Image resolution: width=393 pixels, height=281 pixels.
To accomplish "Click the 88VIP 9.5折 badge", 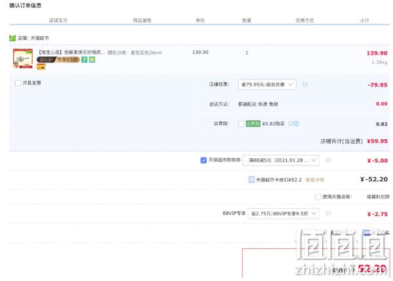I will (x=58, y=60).
